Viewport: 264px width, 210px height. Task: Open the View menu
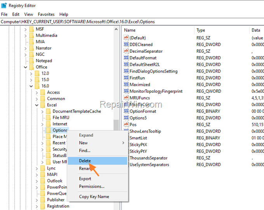tap(28, 14)
